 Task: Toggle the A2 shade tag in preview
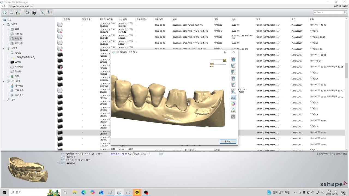click(x=233, y=117)
